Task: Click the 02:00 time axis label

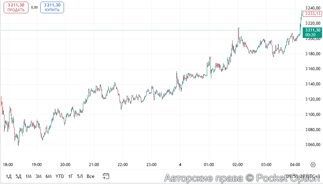Action: point(238,165)
